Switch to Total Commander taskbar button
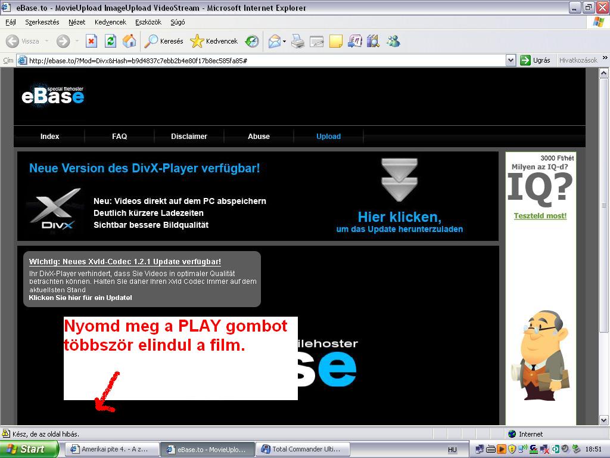 303,449
